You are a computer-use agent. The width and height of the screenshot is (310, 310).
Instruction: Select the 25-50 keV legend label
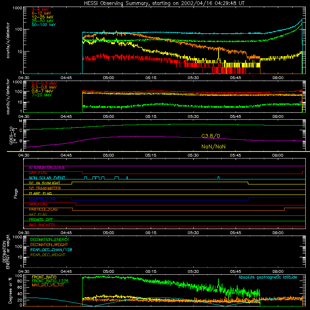pyautogui.click(x=43, y=21)
